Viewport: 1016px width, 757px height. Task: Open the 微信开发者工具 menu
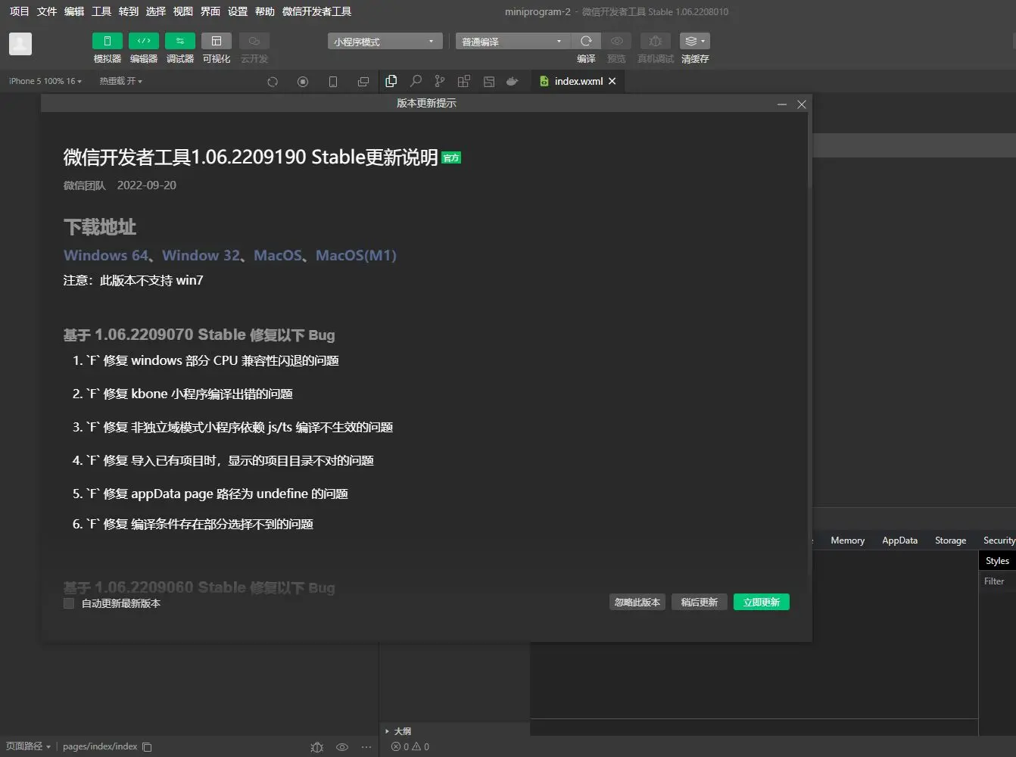click(316, 11)
